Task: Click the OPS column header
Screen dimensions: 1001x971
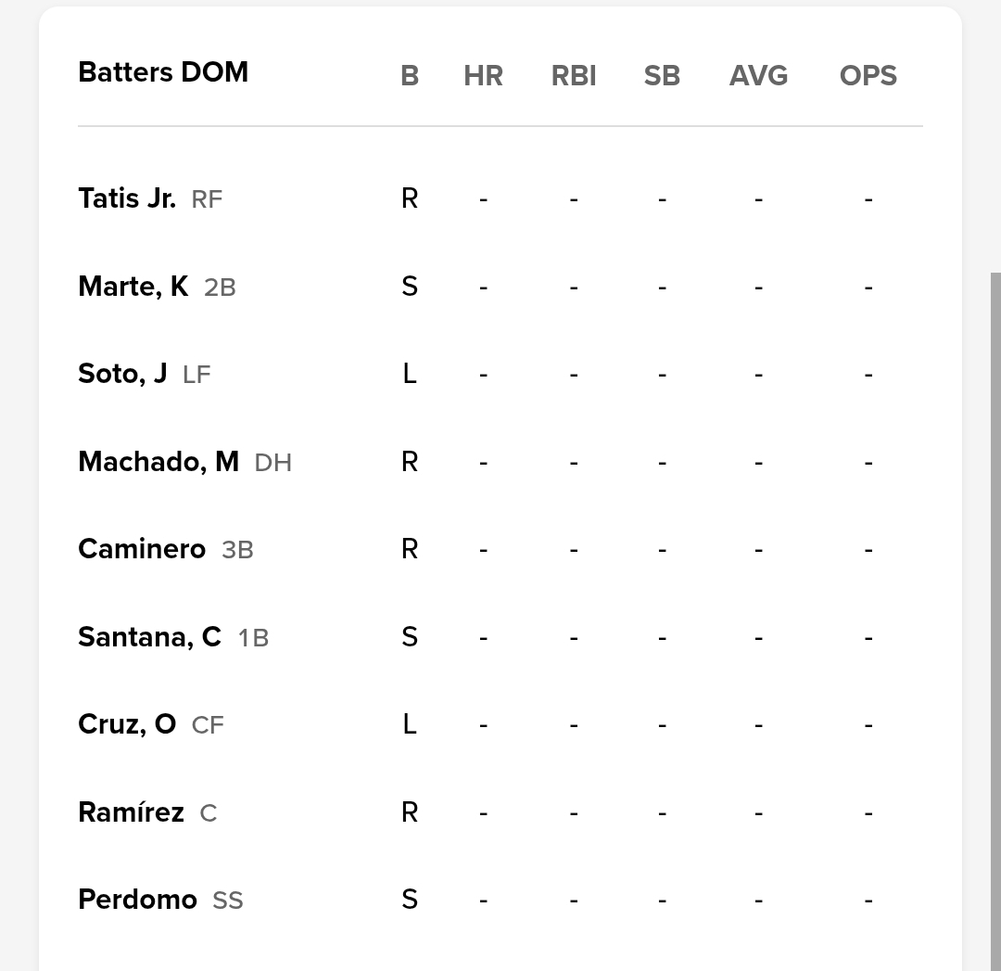Action: pyautogui.click(x=868, y=76)
